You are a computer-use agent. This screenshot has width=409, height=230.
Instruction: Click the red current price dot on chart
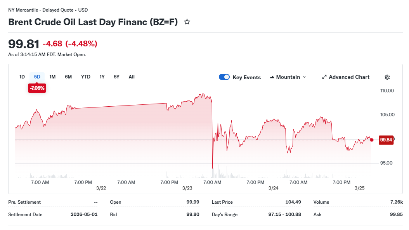coord(372,140)
